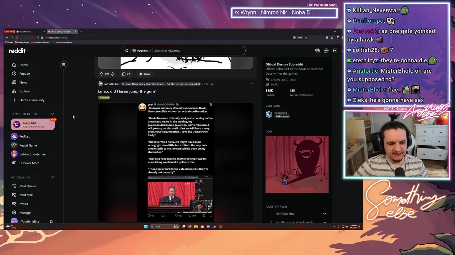The height and width of the screenshot is (255, 455).
Task: Show hidden system tray icons
Action: pyautogui.click(x=334, y=227)
